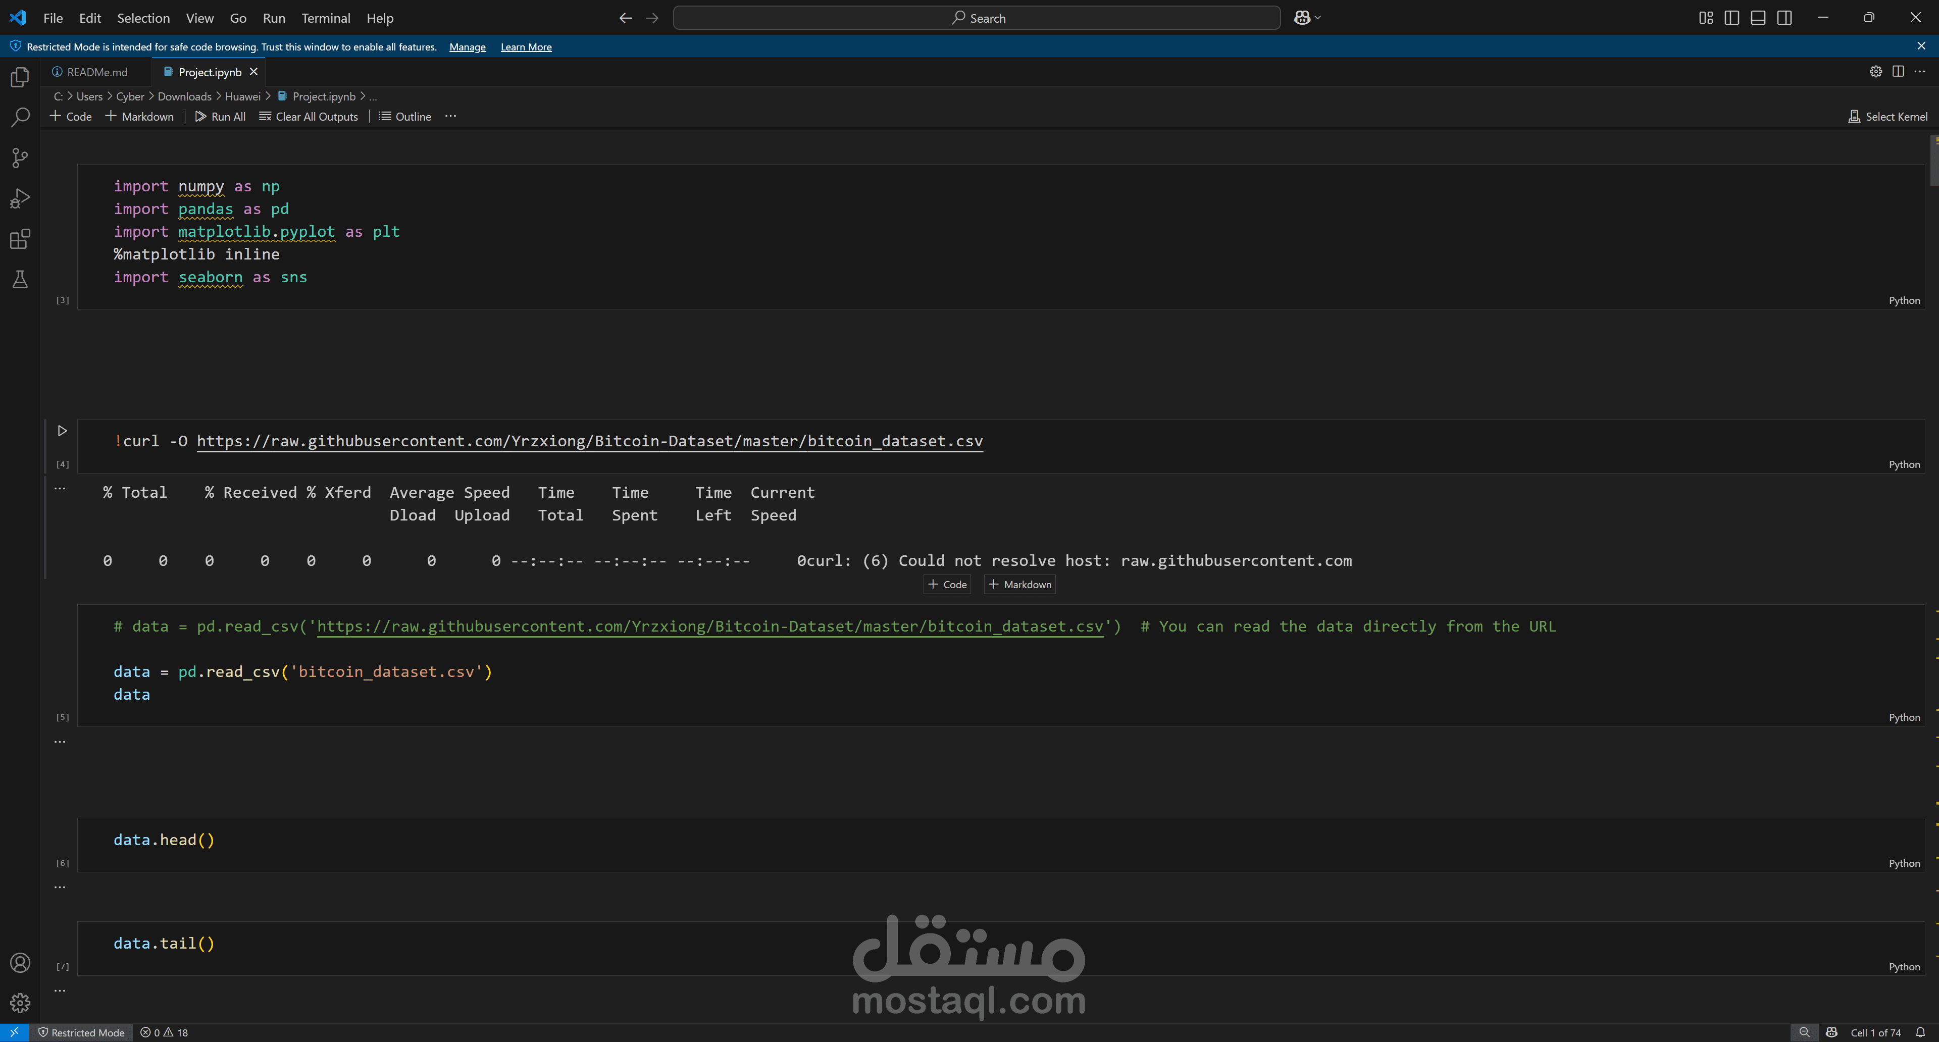Screen dimensions: 1939x1042
Task: Open the notebook toolbar more actions ellipsis
Action: click(450, 116)
